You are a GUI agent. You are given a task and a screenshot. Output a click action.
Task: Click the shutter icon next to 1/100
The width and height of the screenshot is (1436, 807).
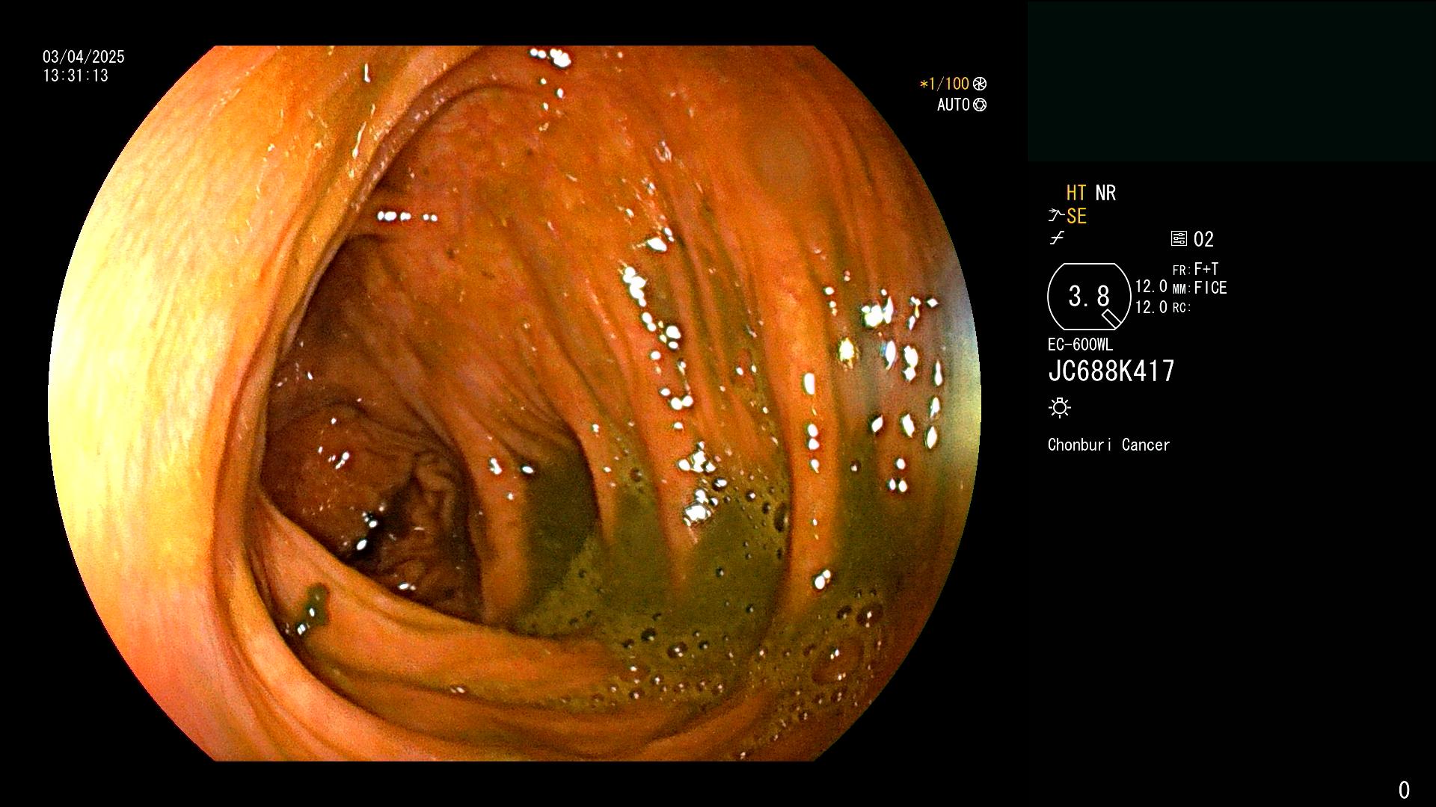coord(980,84)
